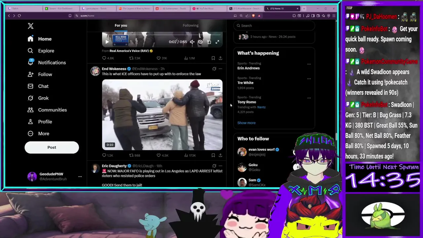Open video settings gear icon
The width and height of the screenshot is (423, 238).
pyautogui.click(x=200, y=42)
